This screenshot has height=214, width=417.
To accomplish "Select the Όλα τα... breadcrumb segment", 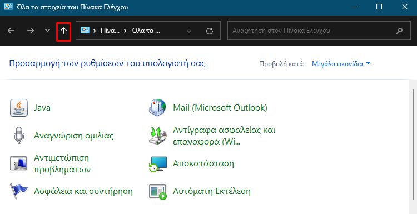I will click(146, 31).
